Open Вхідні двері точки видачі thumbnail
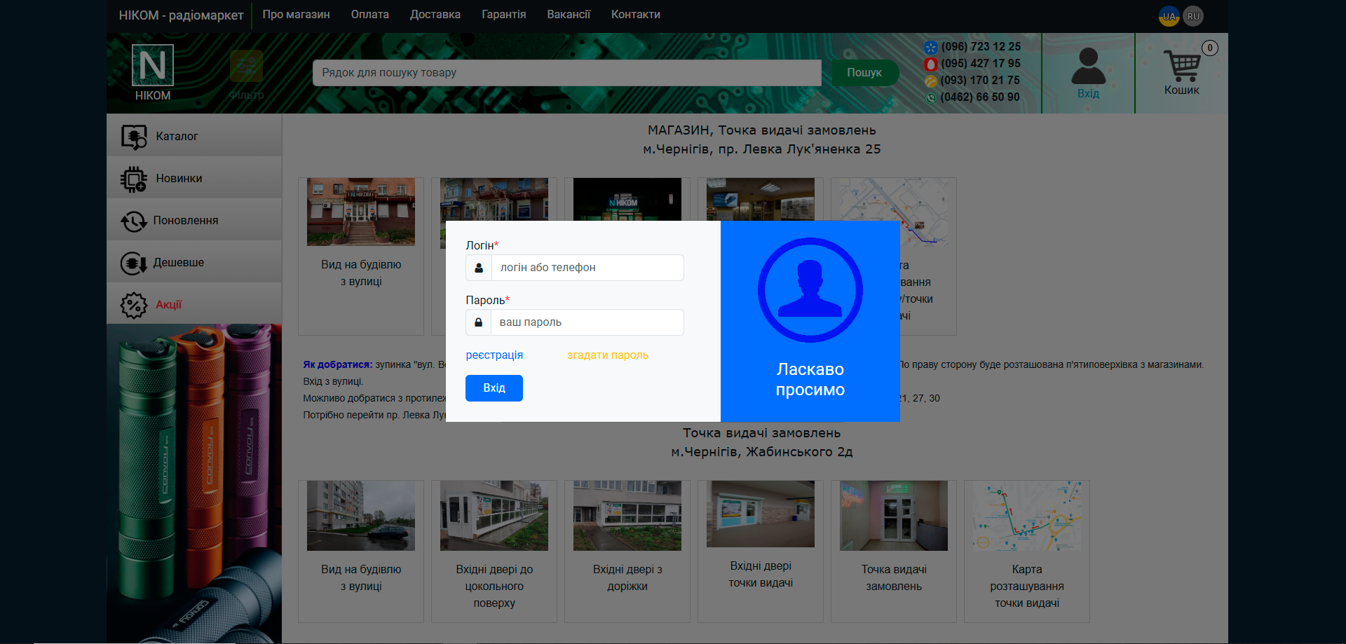 click(761, 514)
